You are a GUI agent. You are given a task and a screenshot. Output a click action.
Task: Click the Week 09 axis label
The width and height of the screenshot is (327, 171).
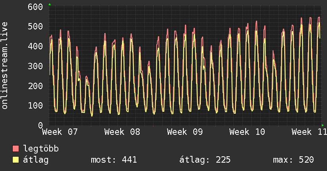coord(185,132)
